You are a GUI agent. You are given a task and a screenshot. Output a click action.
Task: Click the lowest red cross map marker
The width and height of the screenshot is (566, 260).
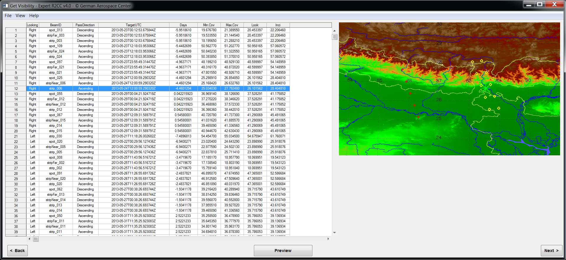[x=418, y=117]
